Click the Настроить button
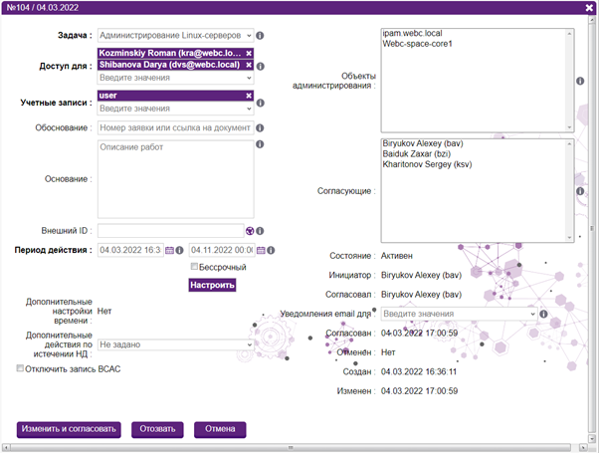599x453 pixels. pos(212,286)
